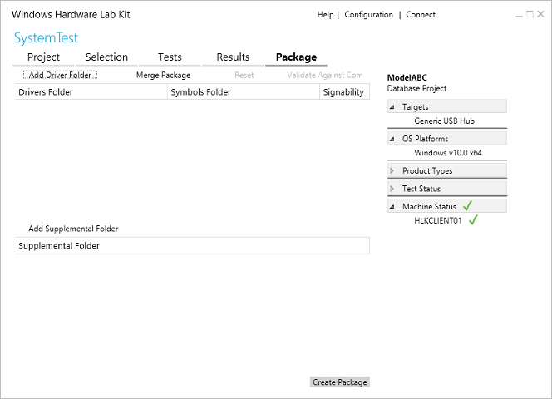Screen dimensions: 552x399
Task: Minimize the Windows Hardware Lab Kit window
Action: point(519,15)
